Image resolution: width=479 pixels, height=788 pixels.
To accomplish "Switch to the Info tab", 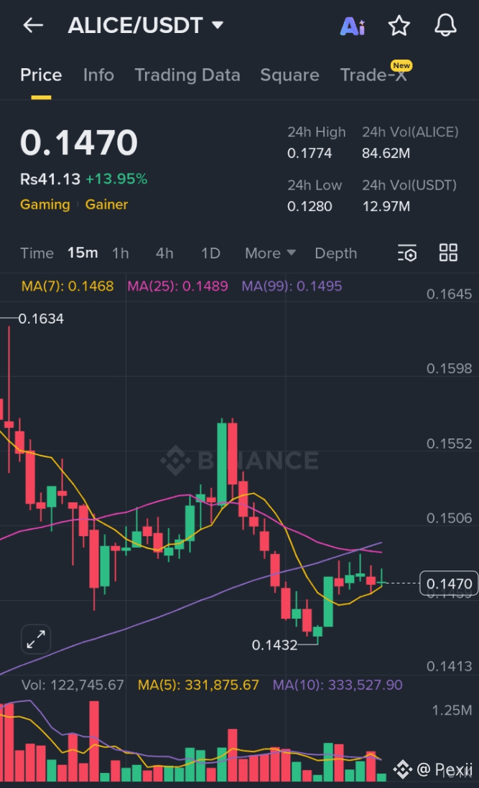I will 98,75.
